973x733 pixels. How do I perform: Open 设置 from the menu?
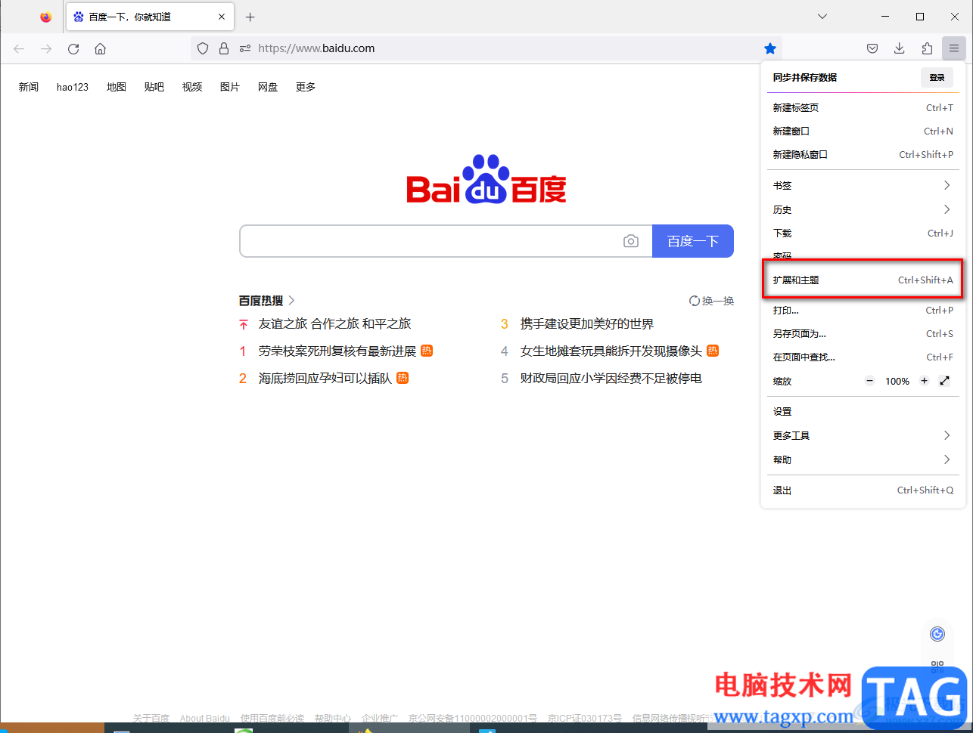(863, 412)
